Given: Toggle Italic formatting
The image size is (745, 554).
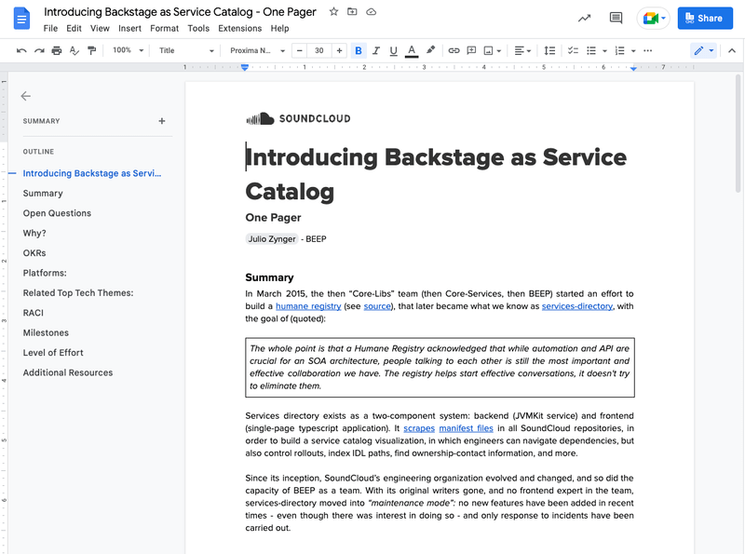Looking at the screenshot, I should pos(376,50).
